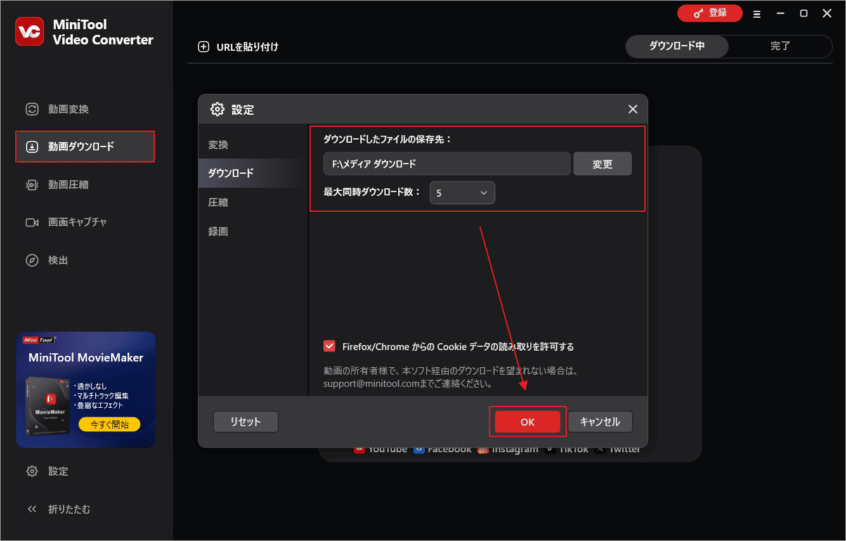
Task: Click the support@minitool.com contact text
Action: pos(408,384)
